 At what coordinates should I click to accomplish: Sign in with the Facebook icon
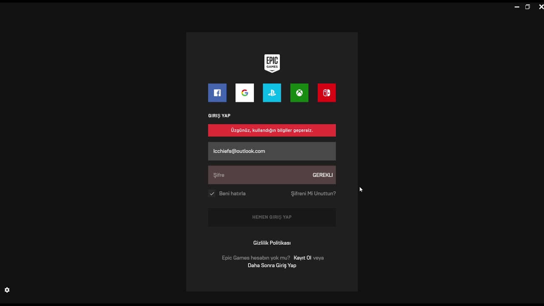coord(217,93)
